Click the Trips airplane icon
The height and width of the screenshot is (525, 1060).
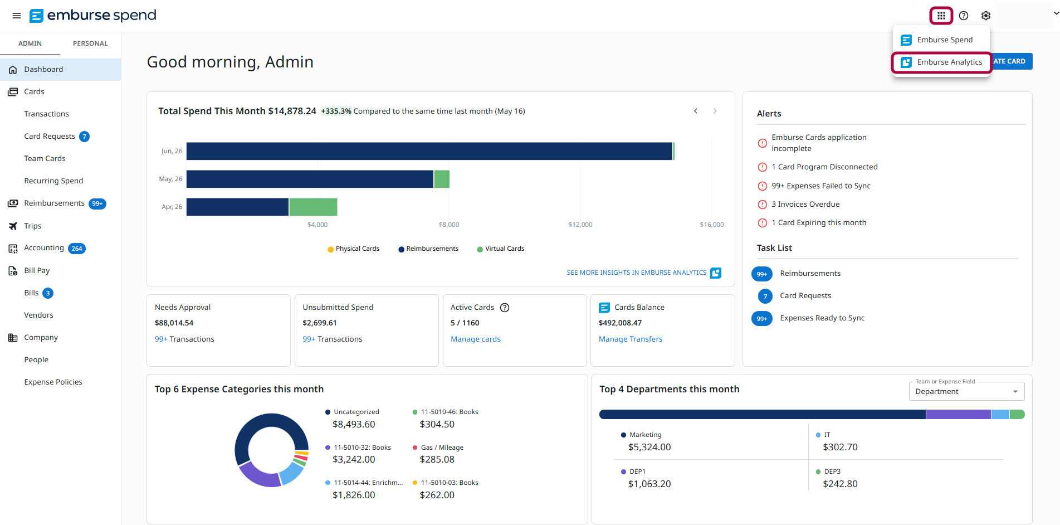(x=13, y=226)
